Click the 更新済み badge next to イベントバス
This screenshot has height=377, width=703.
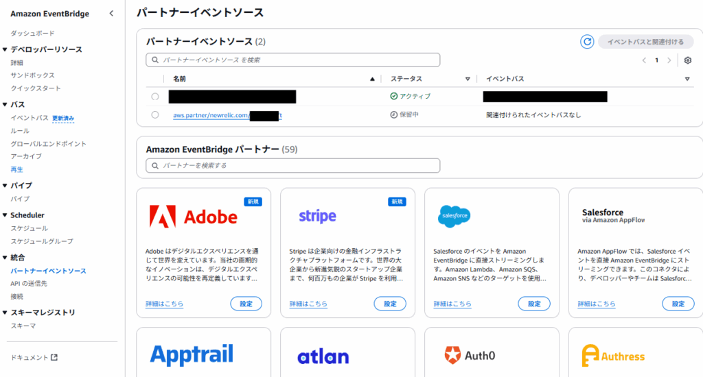pyautogui.click(x=63, y=118)
